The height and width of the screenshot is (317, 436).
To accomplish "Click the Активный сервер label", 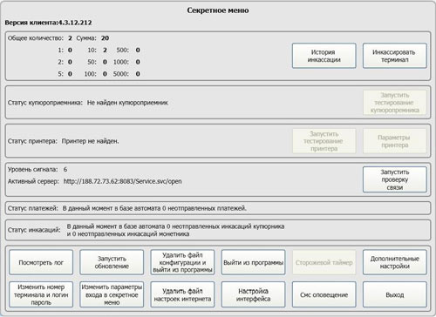I will 33,181.
